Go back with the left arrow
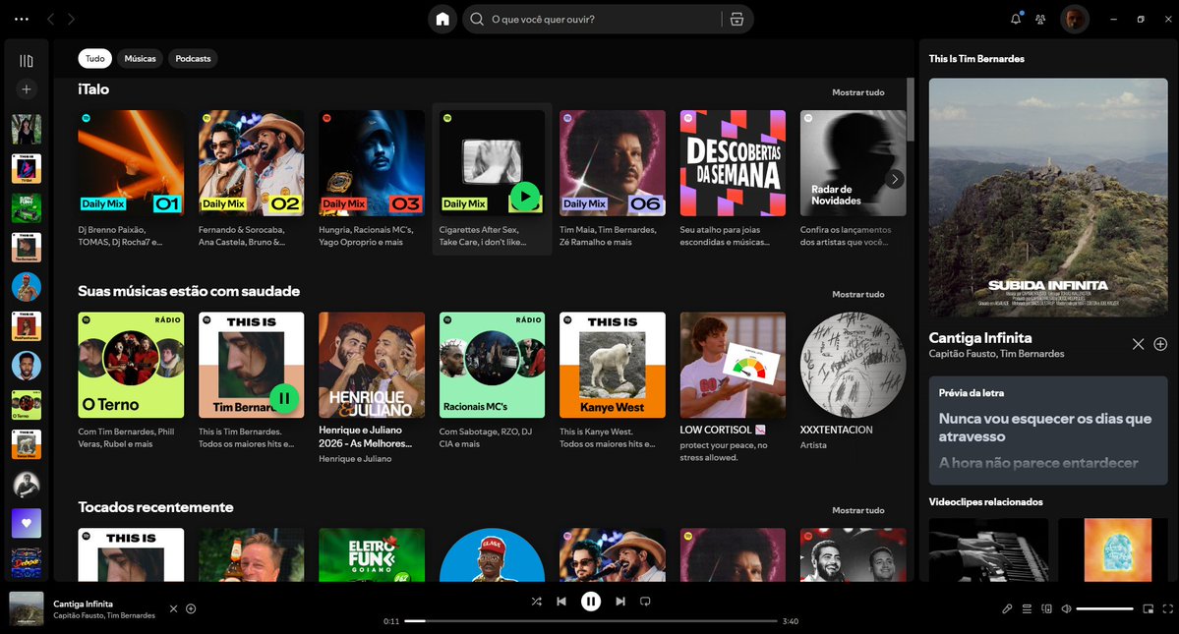The width and height of the screenshot is (1179, 634). [x=50, y=20]
